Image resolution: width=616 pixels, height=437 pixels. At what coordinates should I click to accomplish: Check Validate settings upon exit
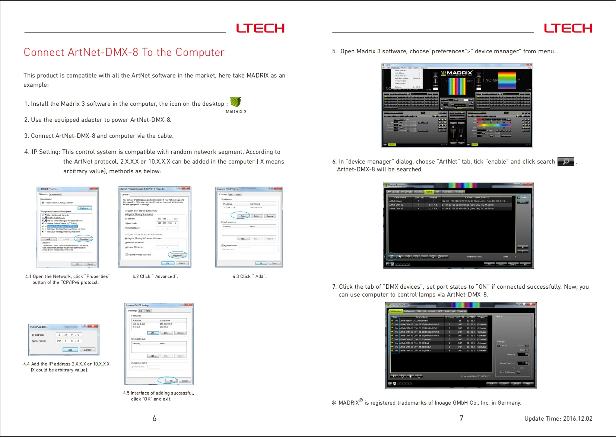pyautogui.click(x=127, y=255)
